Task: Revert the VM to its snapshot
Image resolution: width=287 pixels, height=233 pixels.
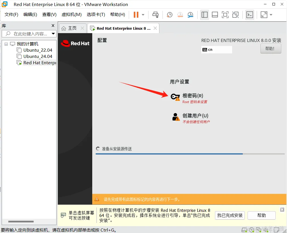Action: coord(180,15)
